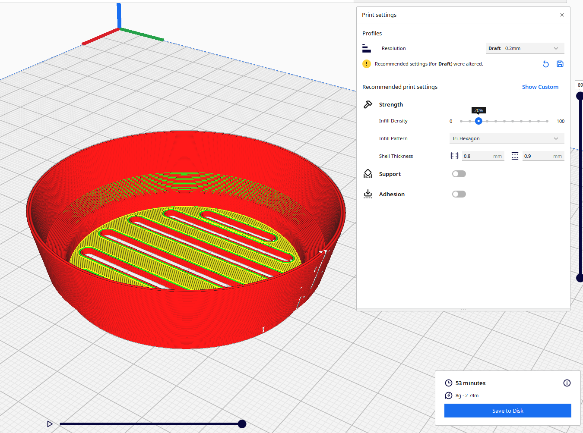Image resolution: width=583 pixels, height=433 pixels.
Task: Save the modified profile via the floppy disk icon
Action: [560, 63]
